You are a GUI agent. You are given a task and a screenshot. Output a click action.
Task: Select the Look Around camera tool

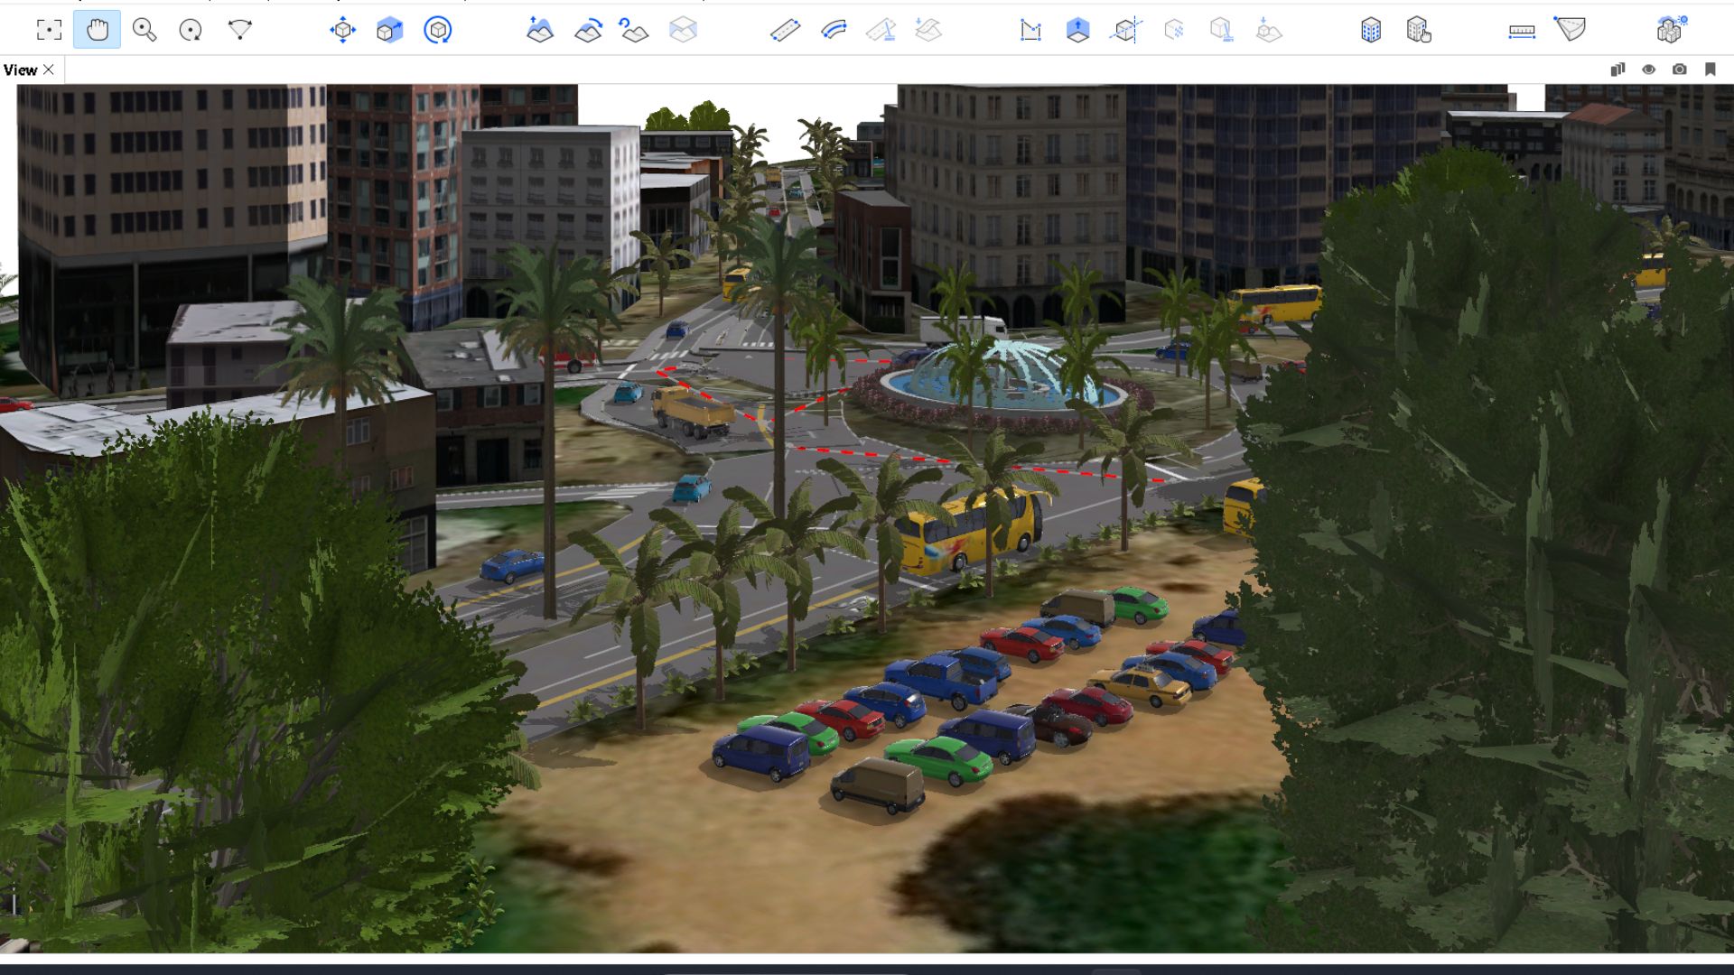pyautogui.click(x=239, y=30)
